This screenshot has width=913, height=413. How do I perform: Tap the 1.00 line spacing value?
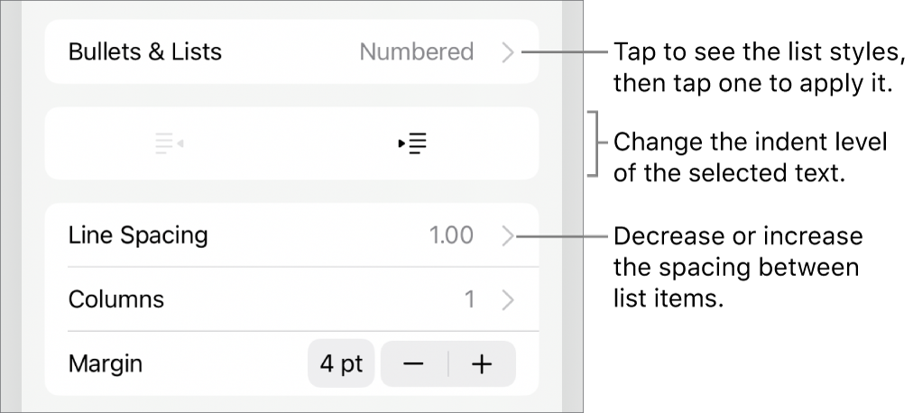click(450, 236)
